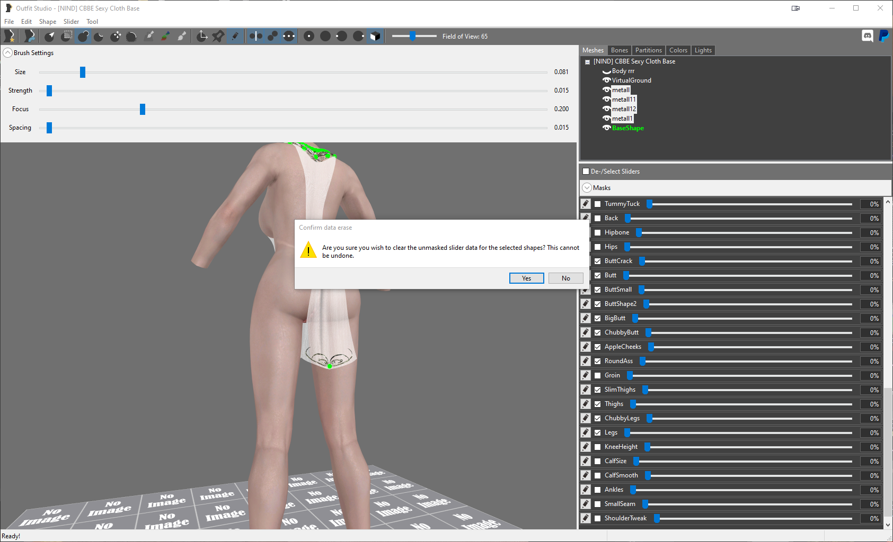Enable the Groin slider checkbox

[x=598, y=375]
